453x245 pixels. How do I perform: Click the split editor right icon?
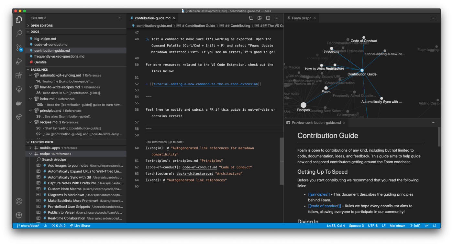point(268,18)
